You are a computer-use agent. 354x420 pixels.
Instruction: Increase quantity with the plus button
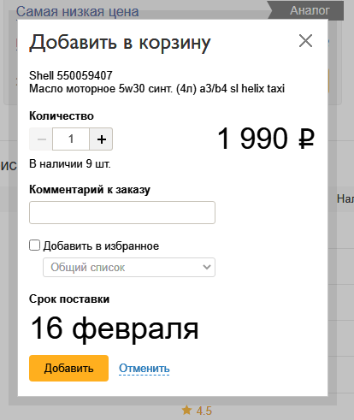[101, 139]
